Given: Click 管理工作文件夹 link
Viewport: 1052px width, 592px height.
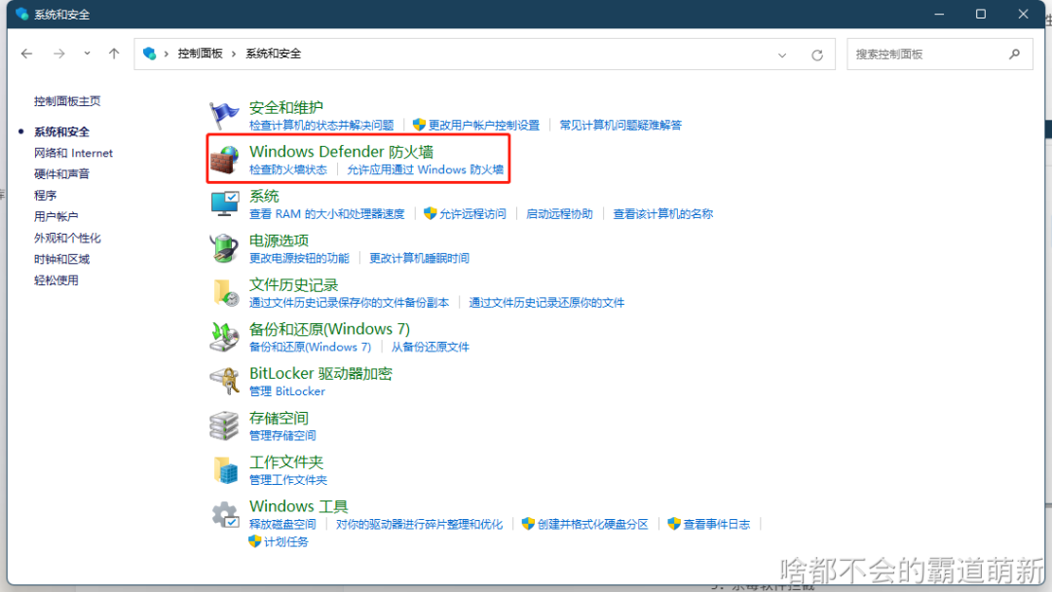Looking at the screenshot, I should coord(287,480).
